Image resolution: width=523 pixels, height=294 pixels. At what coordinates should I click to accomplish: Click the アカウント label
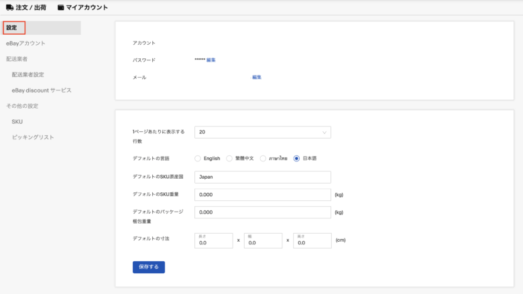click(144, 43)
